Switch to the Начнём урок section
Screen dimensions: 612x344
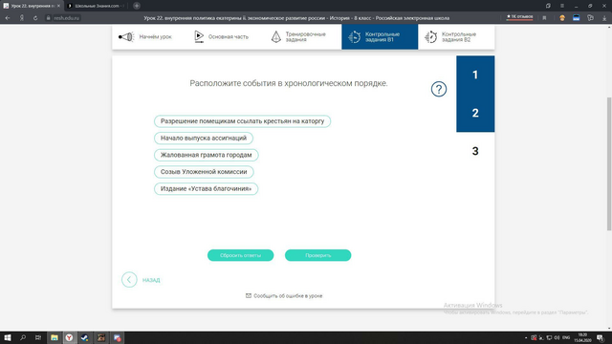click(x=144, y=36)
